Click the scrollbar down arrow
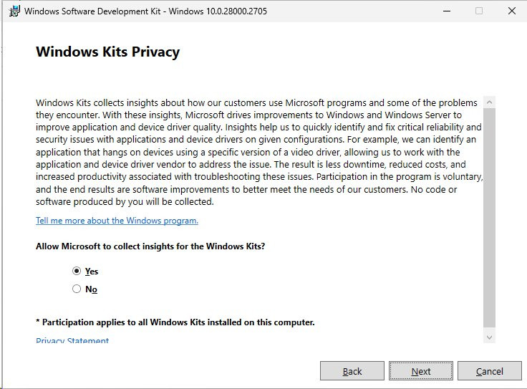Viewport: 527px width, 389px height. tap(489, 337)
